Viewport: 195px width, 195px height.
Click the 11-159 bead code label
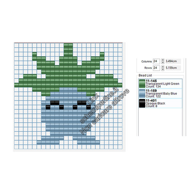[151, 91]
